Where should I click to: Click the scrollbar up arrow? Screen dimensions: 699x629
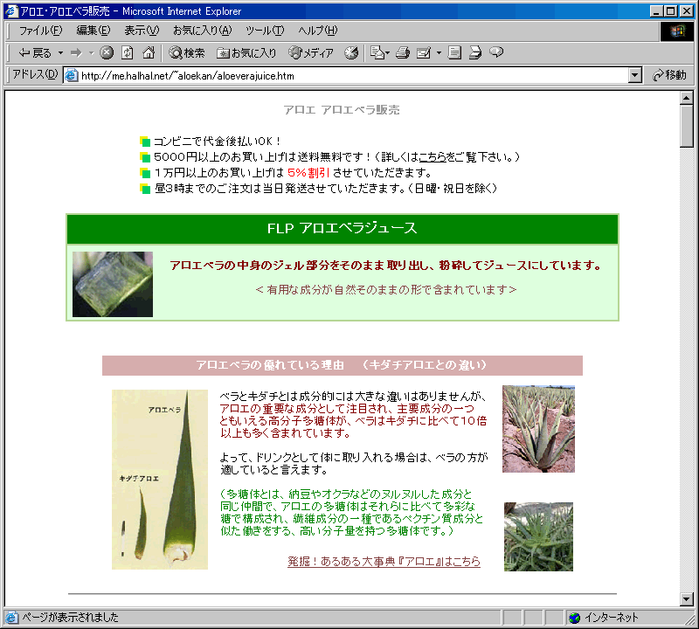click(x=687, y=98)
